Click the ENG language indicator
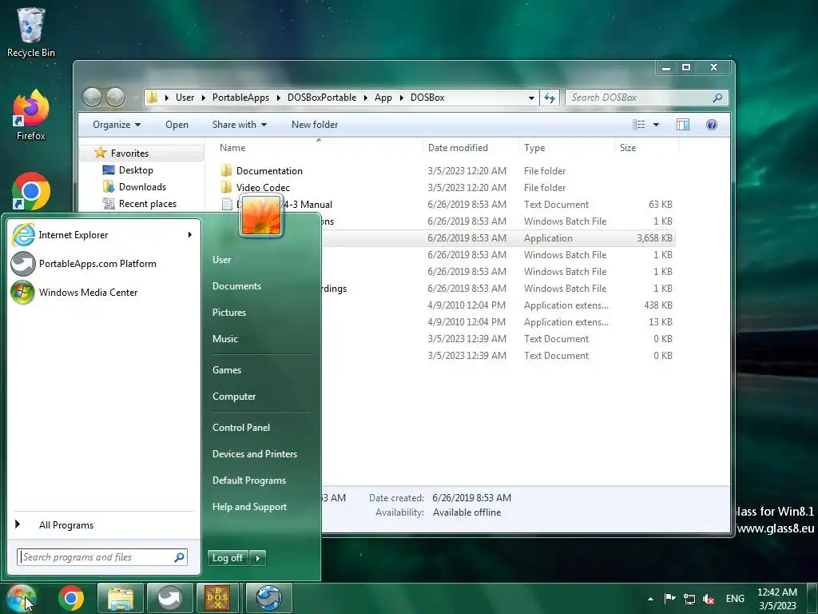 click(x=735, y=599)
